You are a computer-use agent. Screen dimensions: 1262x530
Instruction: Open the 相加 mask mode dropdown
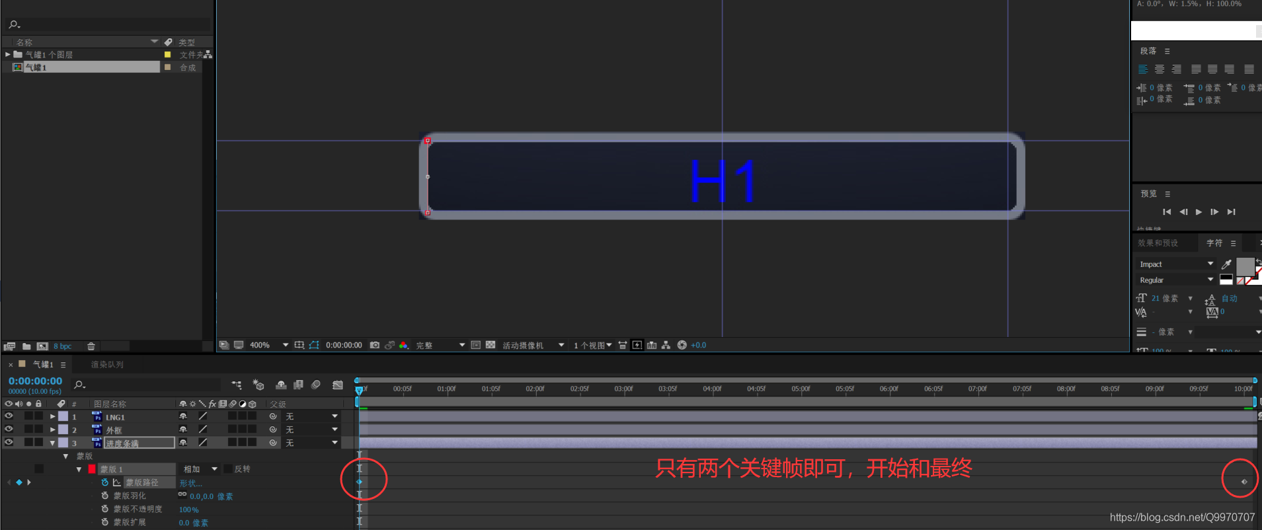pos(200,469)
